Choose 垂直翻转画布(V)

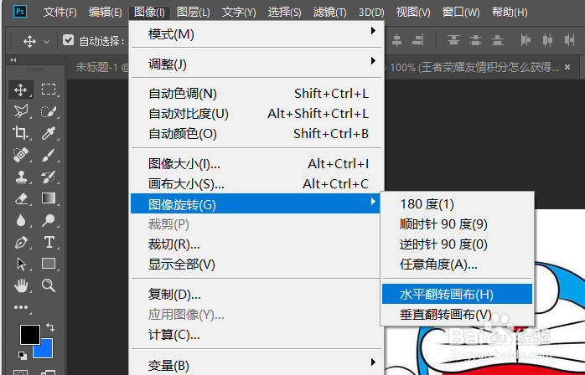(457, 314)
